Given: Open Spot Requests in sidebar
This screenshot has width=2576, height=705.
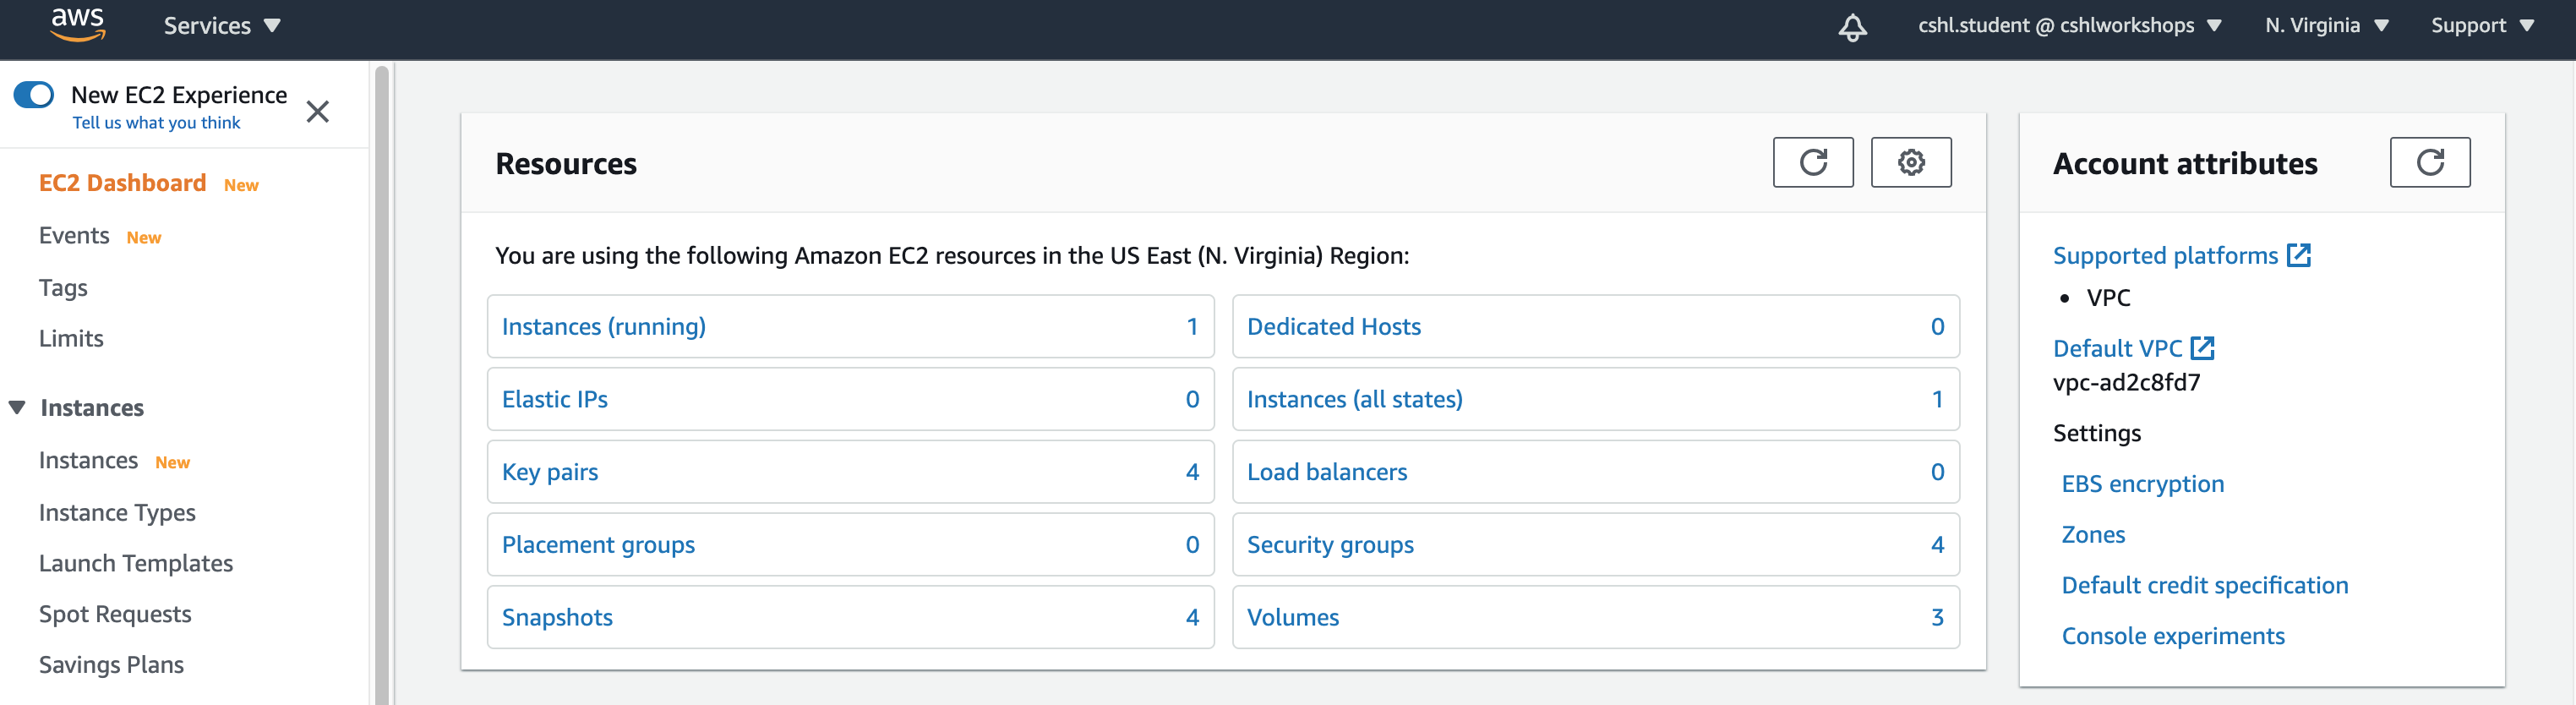Looking at the screenshot, I should click(115, 614).
